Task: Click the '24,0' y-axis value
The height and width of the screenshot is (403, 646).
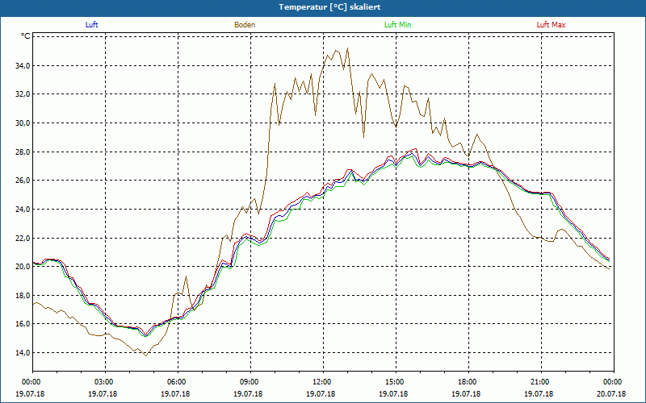Action: pos(23,210)
